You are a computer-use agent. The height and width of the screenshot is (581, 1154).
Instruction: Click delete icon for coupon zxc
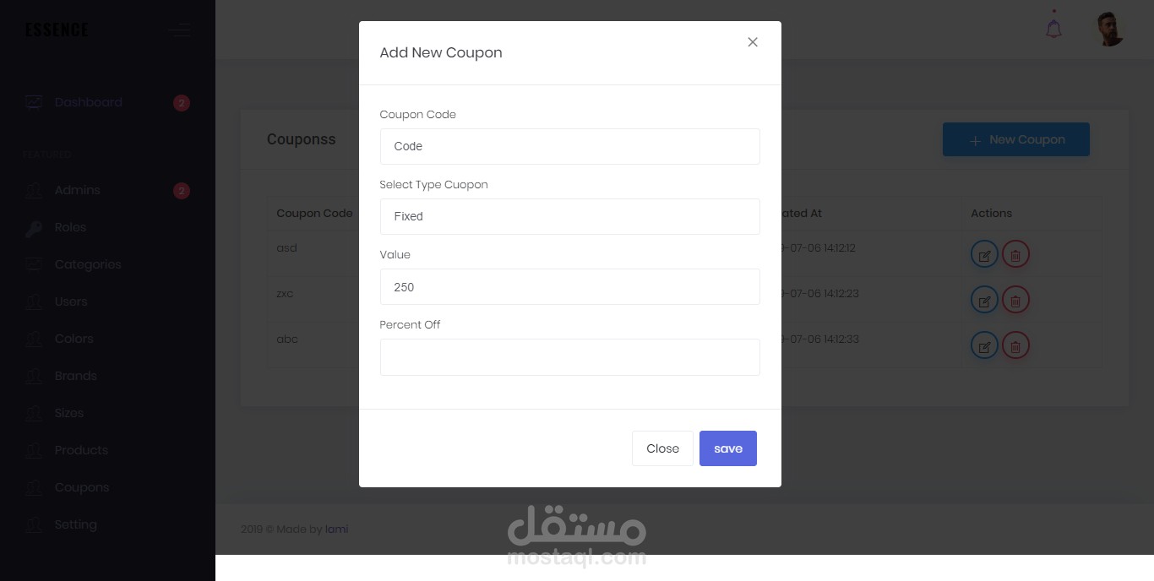(1015, 300)
